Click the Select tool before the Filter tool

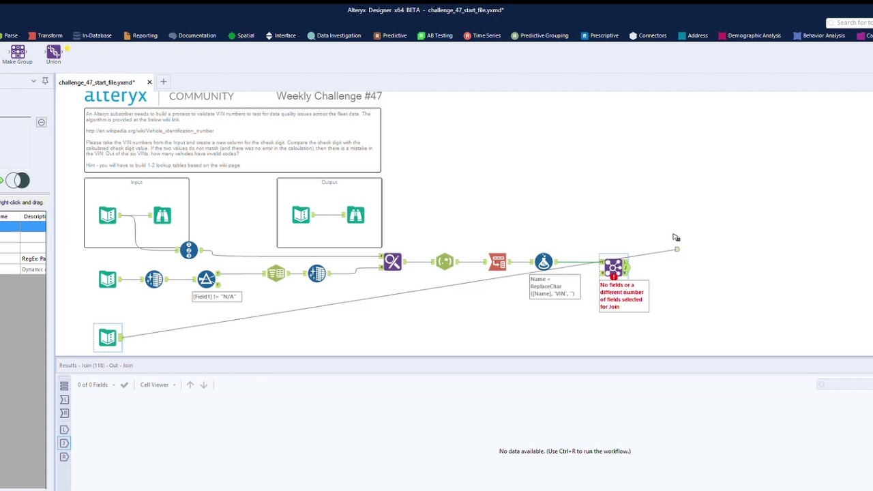[154, 279]
